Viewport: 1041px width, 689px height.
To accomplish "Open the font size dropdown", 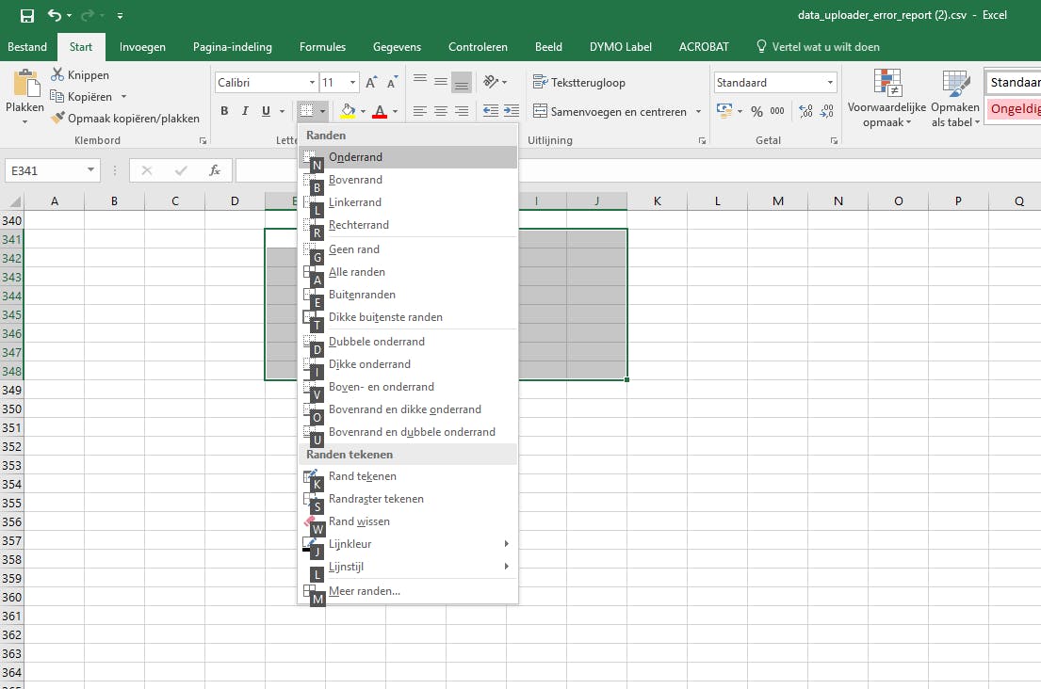I will pyautogui.click(x=352, y=82).
